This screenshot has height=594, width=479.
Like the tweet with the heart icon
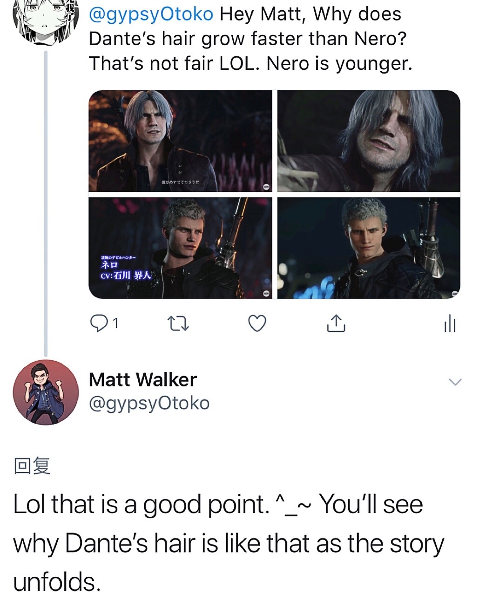click(x=257, y=323)
